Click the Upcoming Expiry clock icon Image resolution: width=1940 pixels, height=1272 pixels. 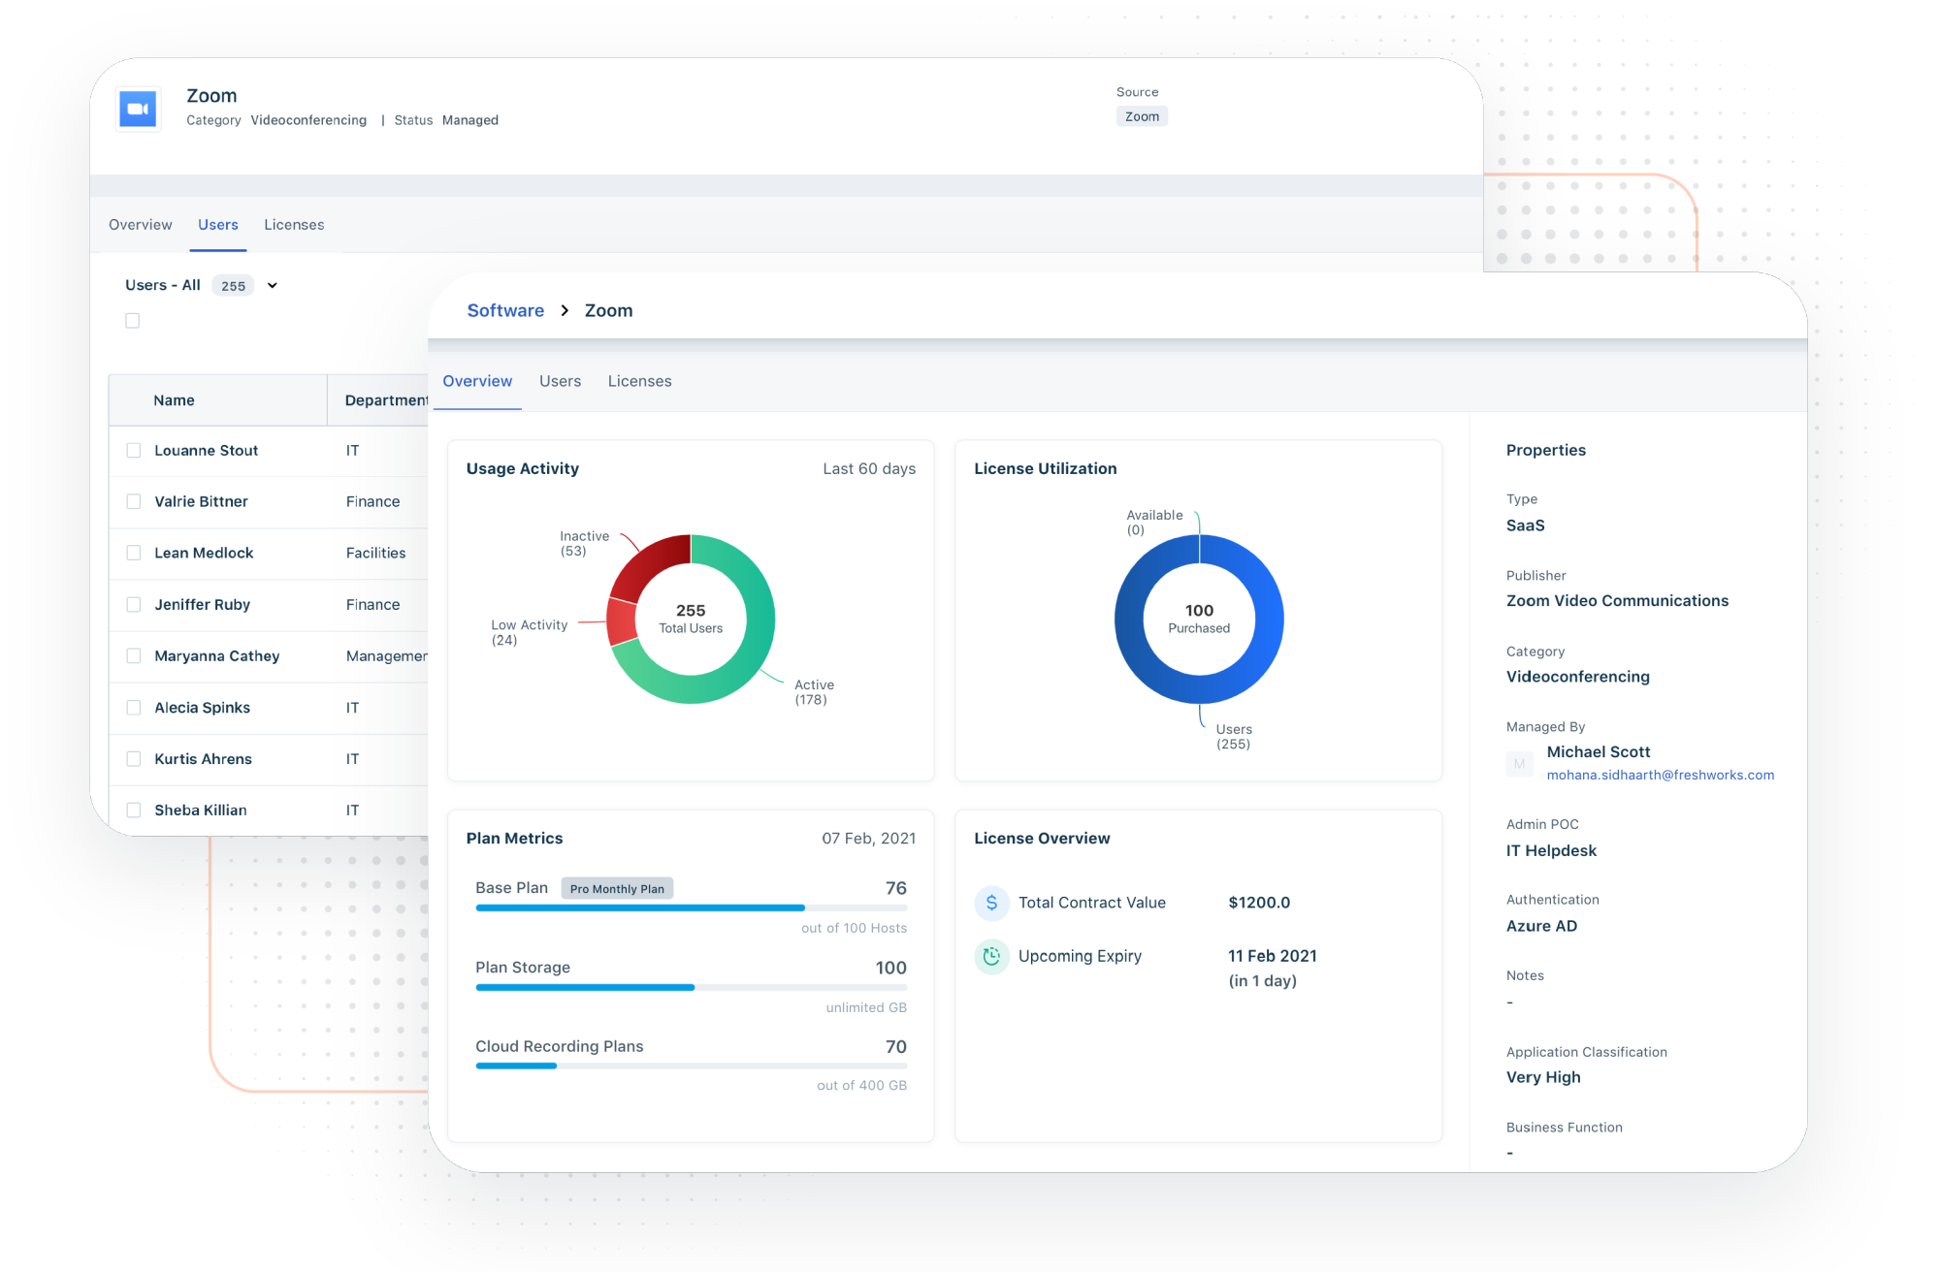click(991, 956)
